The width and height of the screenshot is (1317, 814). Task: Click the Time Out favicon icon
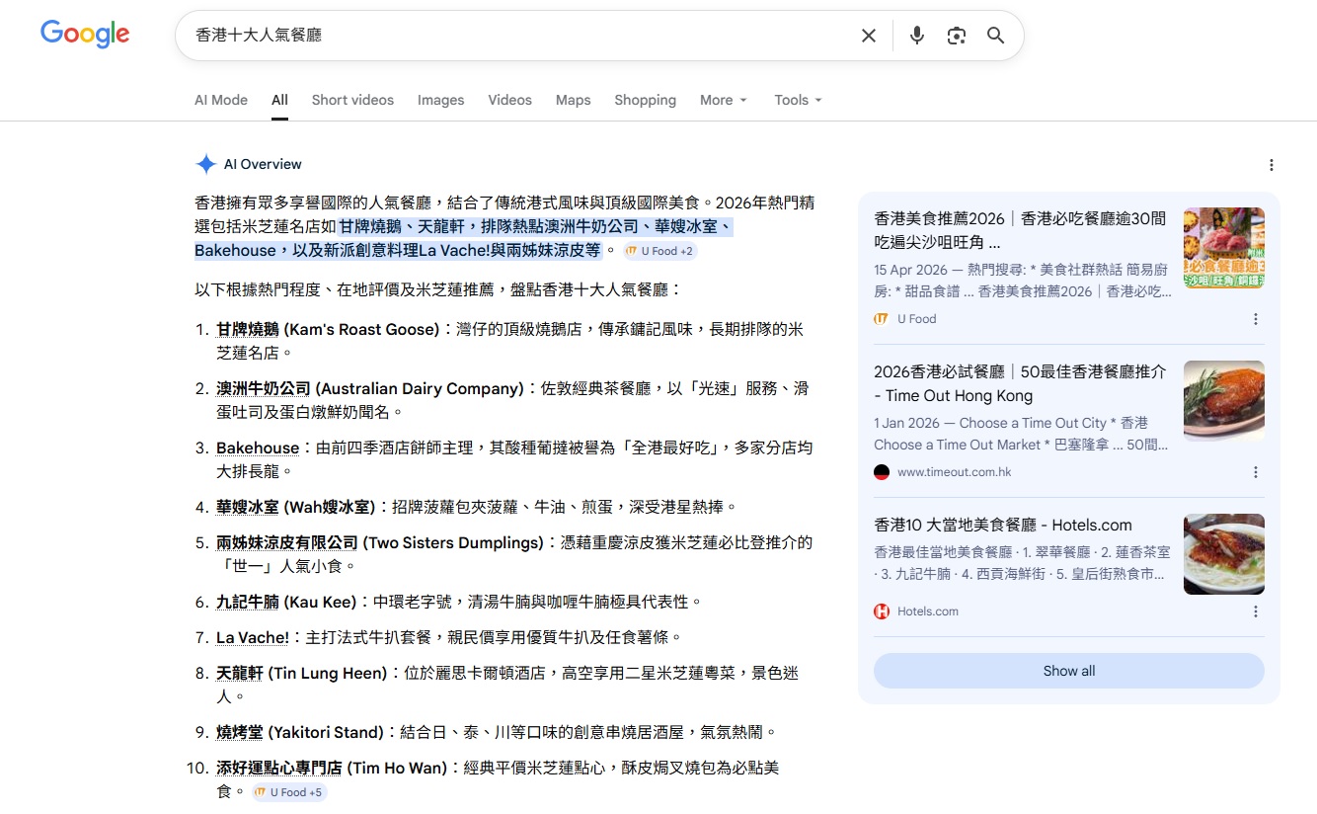(882, 472)
